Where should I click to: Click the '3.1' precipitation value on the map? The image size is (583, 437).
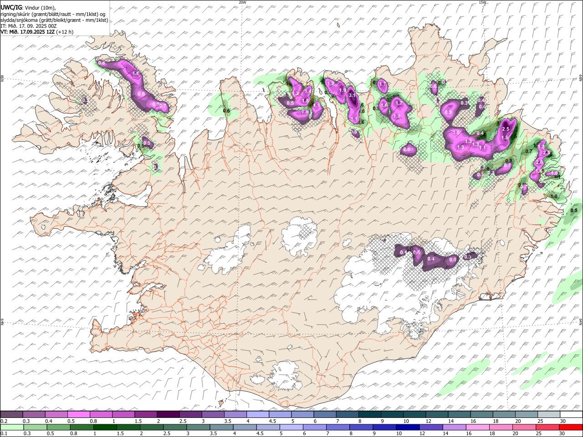tap(352, 96)
